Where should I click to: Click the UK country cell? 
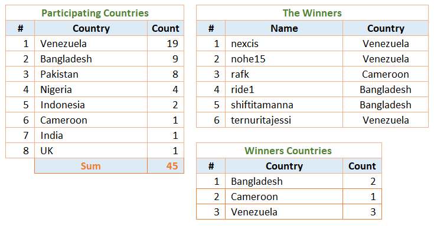91,151
